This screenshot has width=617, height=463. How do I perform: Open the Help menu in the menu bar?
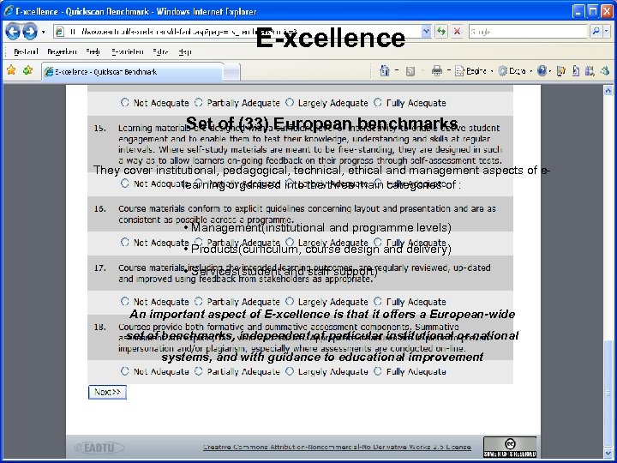tap(185, 51)
